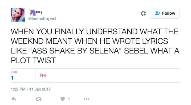This screenshot has height=105, width=191.
Task: Like the tweet with the heart icon
Action: click(63, 99)
